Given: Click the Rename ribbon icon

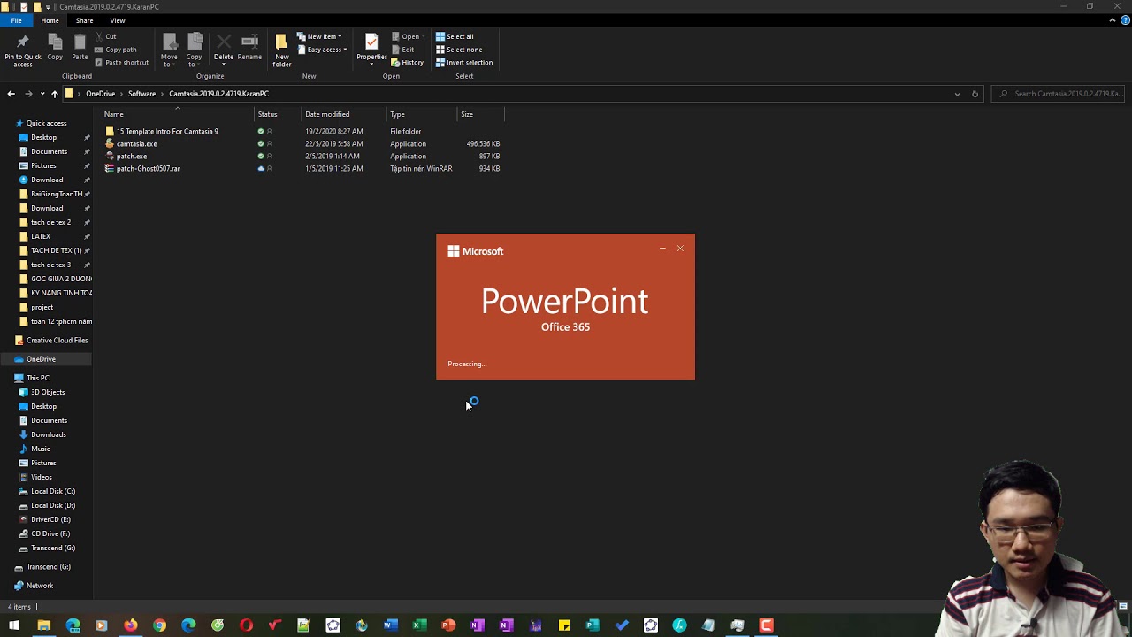Looking at the screenshot, I should click(x=249, y=48).
